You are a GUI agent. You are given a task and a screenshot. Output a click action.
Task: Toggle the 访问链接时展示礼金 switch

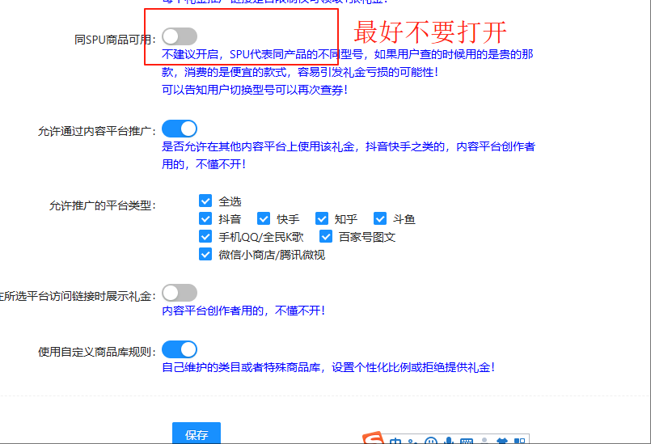point(179,293)
